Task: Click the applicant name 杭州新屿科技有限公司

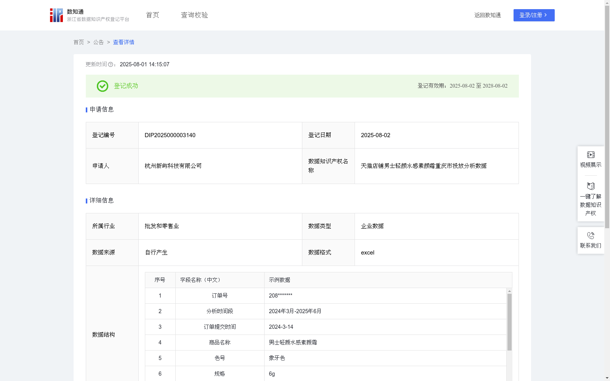Action: coord(173,166)
